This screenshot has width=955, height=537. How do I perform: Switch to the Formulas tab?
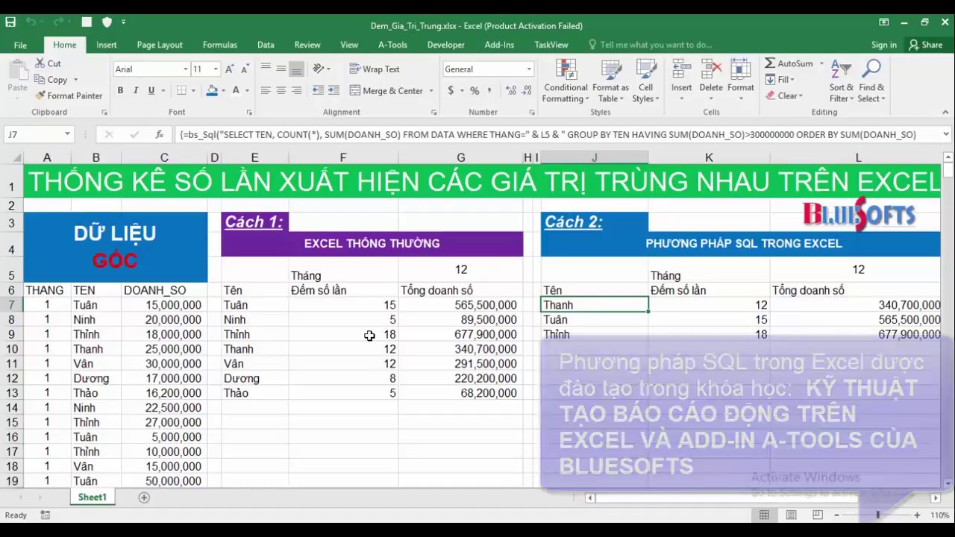(x=220, y=45)
